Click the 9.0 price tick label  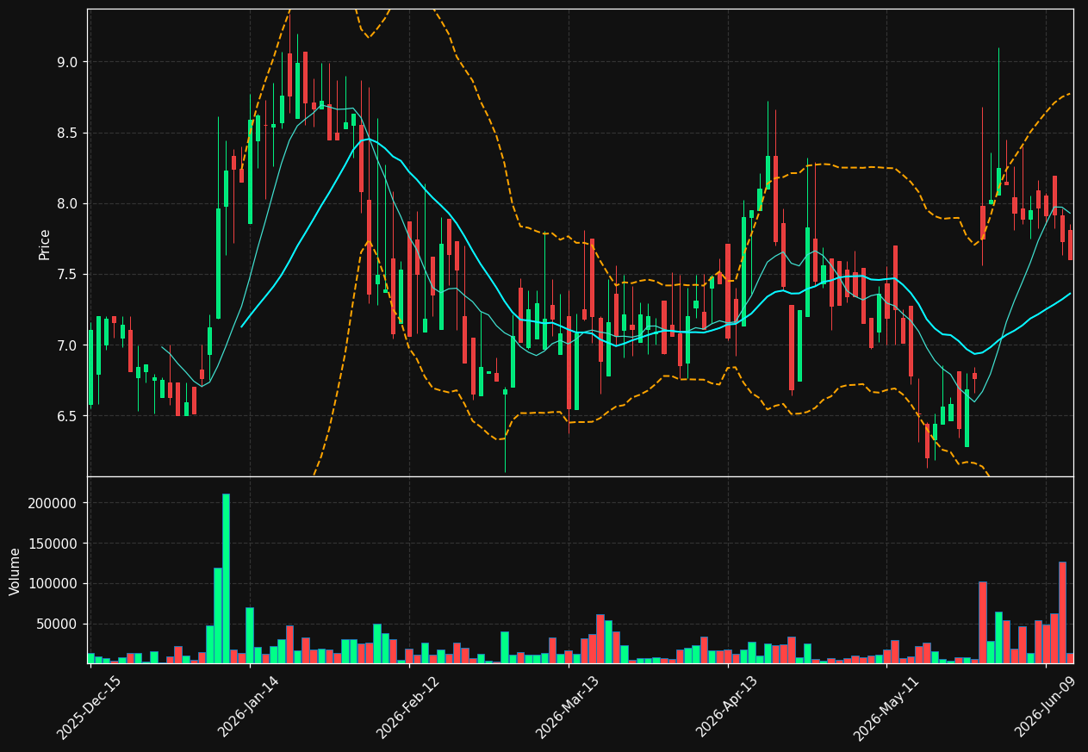pos(67,62)
